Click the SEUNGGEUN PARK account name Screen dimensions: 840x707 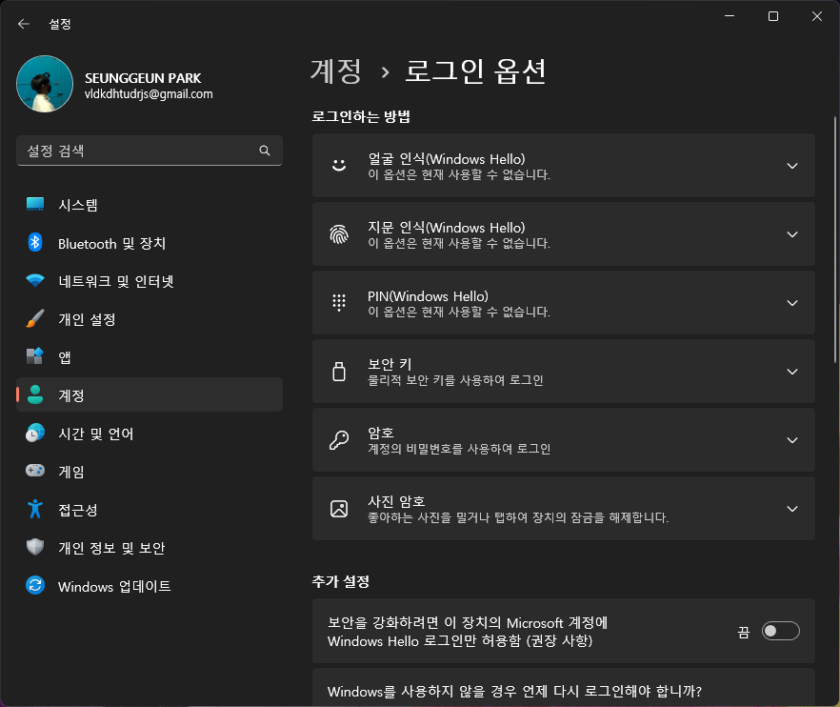click(143, 78)
